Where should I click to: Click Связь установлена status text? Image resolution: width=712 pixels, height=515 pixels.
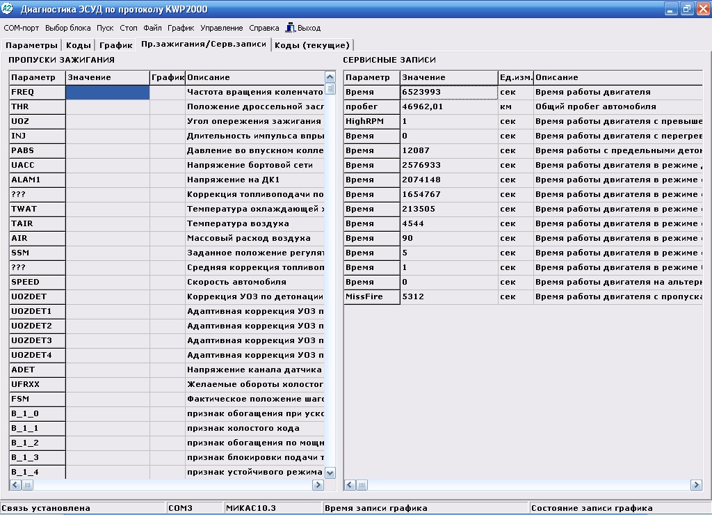tap(46, 508)
